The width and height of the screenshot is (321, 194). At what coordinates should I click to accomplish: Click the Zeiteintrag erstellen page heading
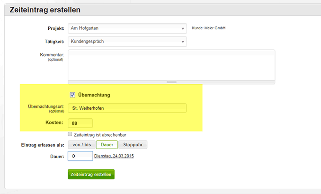point(45,10)
